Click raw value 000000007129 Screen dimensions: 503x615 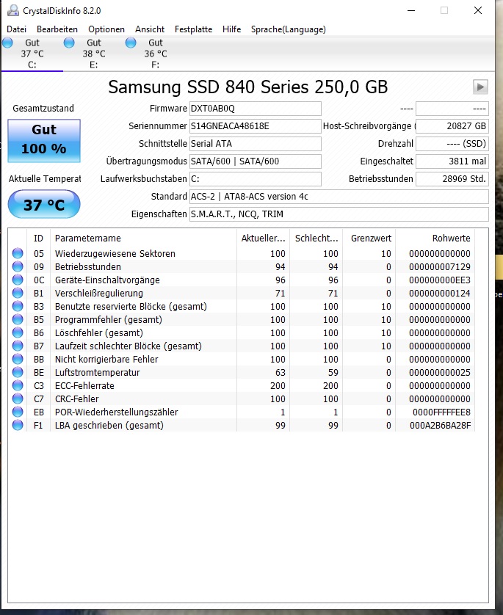439,266
